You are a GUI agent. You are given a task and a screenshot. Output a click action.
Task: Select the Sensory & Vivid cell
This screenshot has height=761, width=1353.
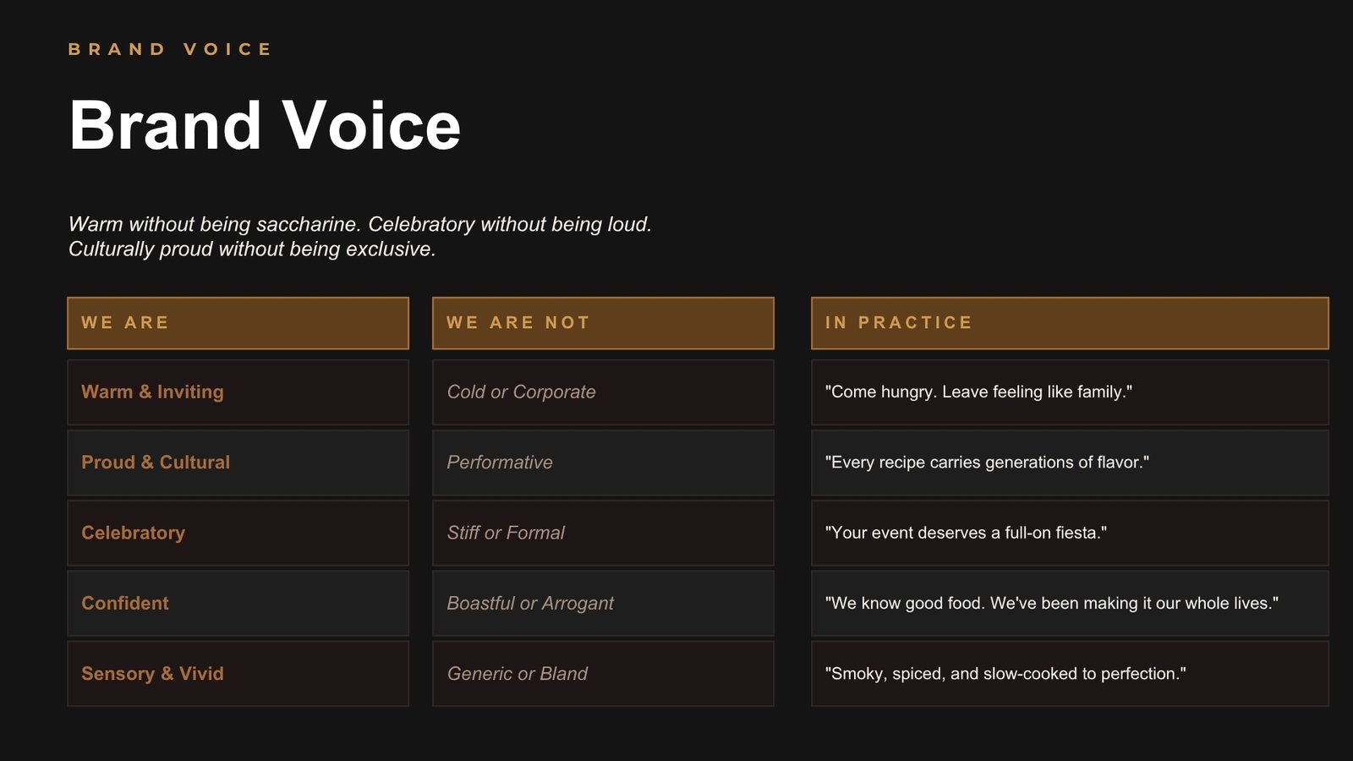[x=238, y=673]
